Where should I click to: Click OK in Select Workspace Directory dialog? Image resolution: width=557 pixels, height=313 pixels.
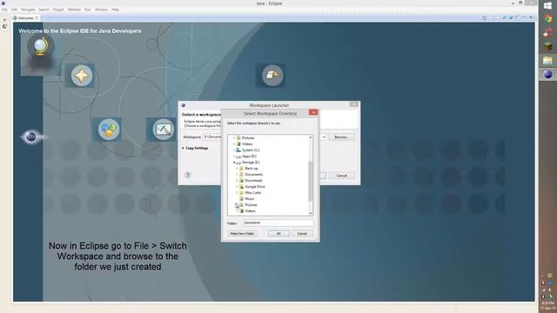(x=278, y=234)
